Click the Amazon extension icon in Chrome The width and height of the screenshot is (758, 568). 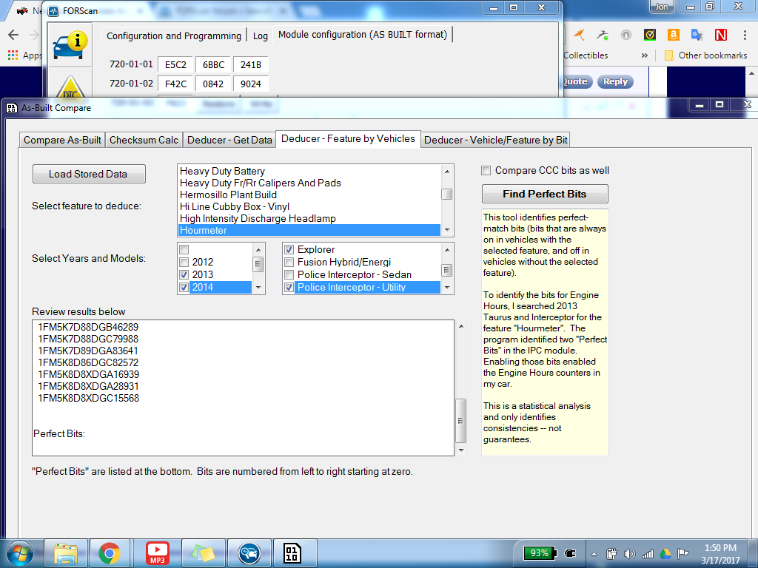click(x=673, y=35)
